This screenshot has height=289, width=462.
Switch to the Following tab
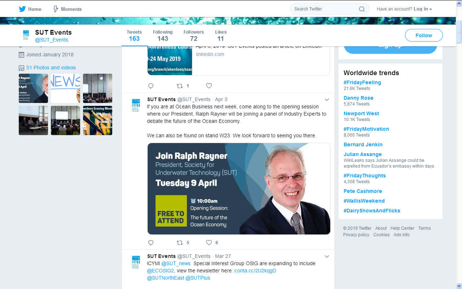point(162,35)
